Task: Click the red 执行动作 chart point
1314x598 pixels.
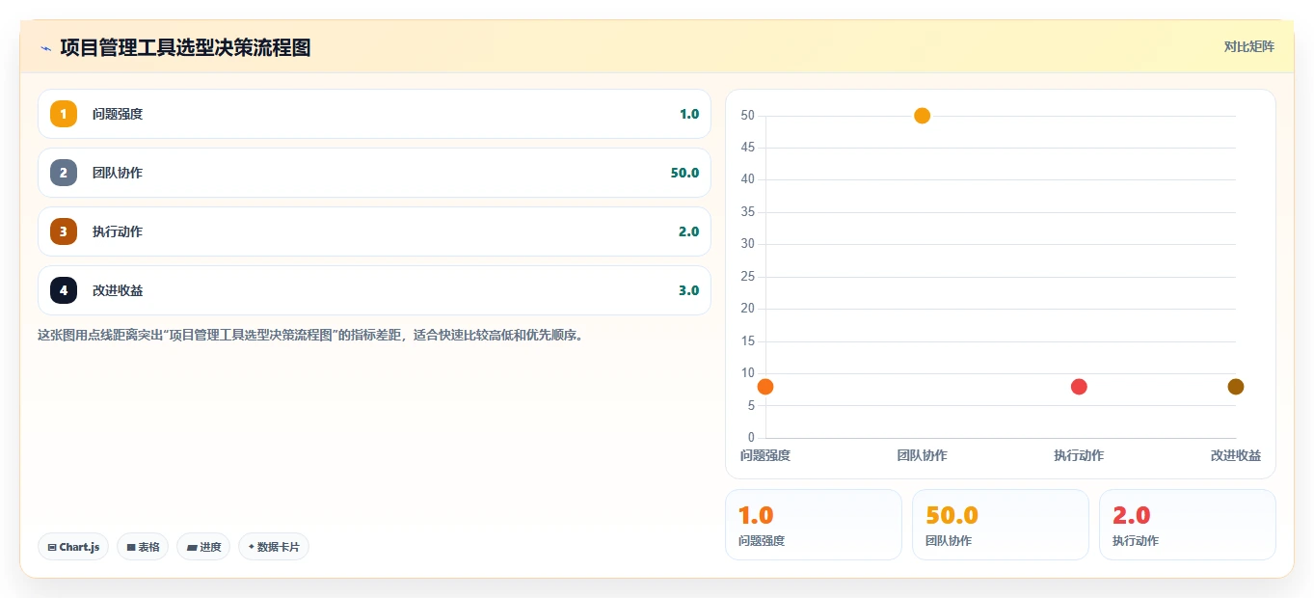Action: click(x=1079, y=387)
